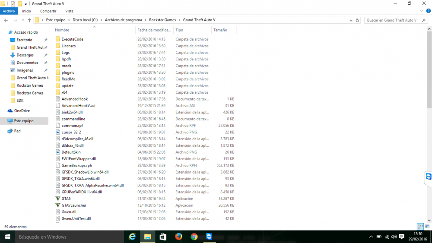Open the ribbon help icon
Viewport: 432px width, 243px height.
tap(429, 11)
